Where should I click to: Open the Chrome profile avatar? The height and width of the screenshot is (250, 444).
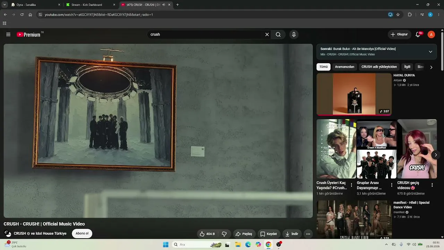coord(430,15)
